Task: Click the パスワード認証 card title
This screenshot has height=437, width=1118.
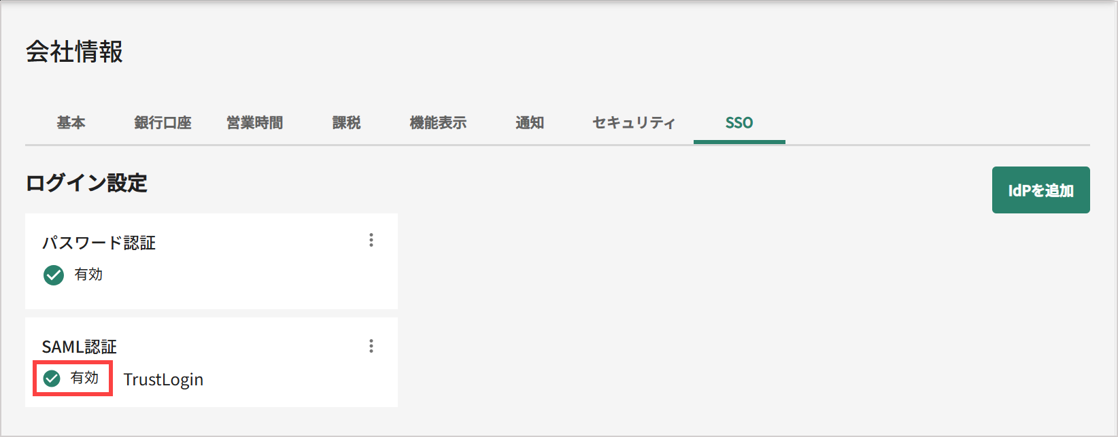Action: pos(99,243)
